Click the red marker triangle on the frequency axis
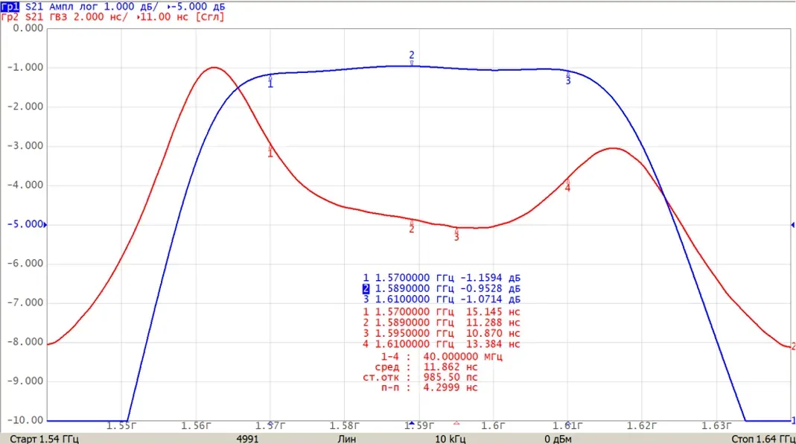796x444 pixels. [x=456, y=422]
